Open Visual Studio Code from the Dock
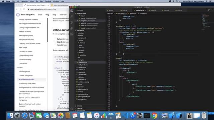 coord(125,116)
